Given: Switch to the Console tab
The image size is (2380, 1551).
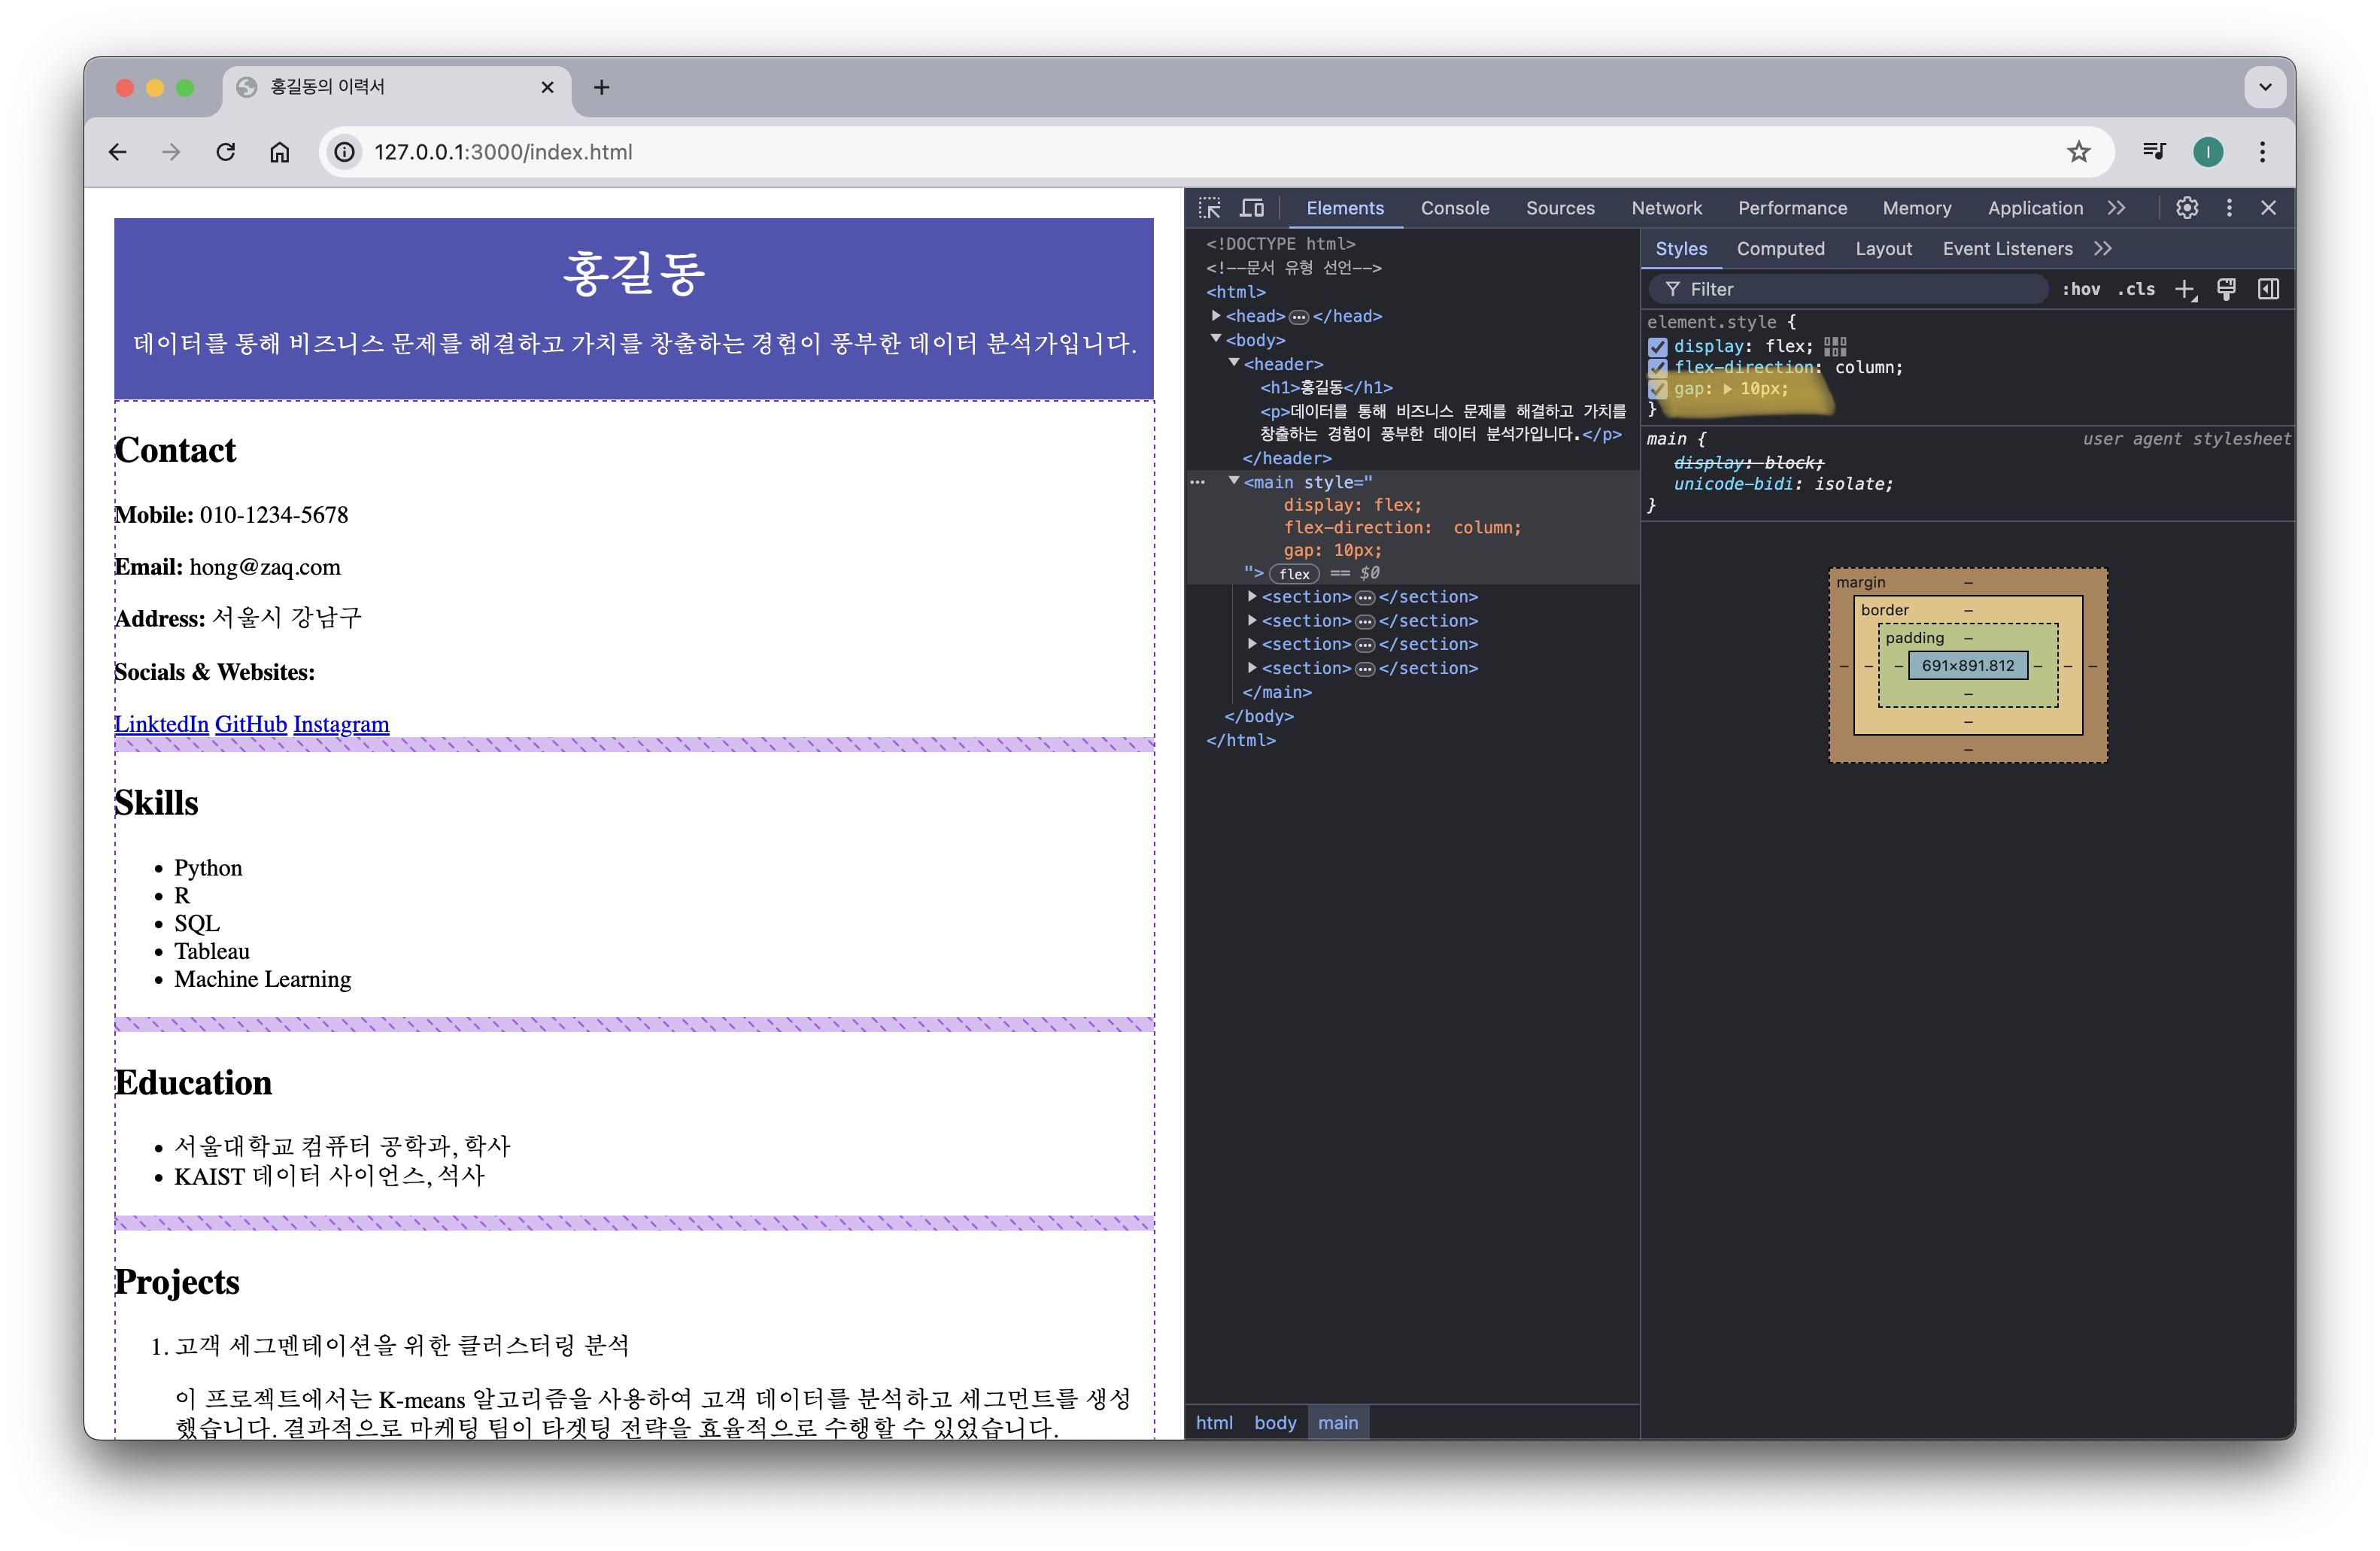Looking at the screenshot, I should click(x=1454, y=208).
